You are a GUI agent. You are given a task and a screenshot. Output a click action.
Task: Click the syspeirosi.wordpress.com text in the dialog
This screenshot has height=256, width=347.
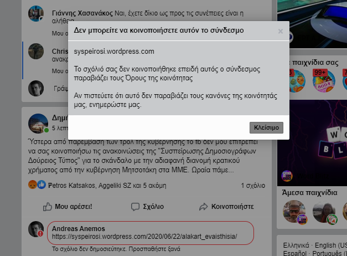(114, 52)
